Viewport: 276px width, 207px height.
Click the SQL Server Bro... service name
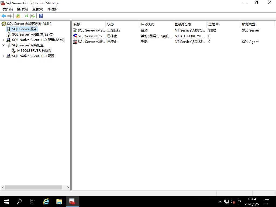[91, 36]
